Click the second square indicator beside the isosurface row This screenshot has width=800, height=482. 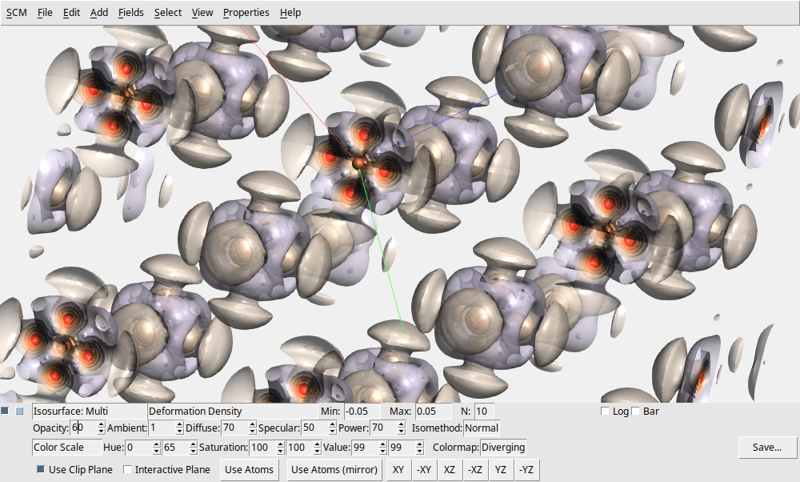(x=18, y=411)
